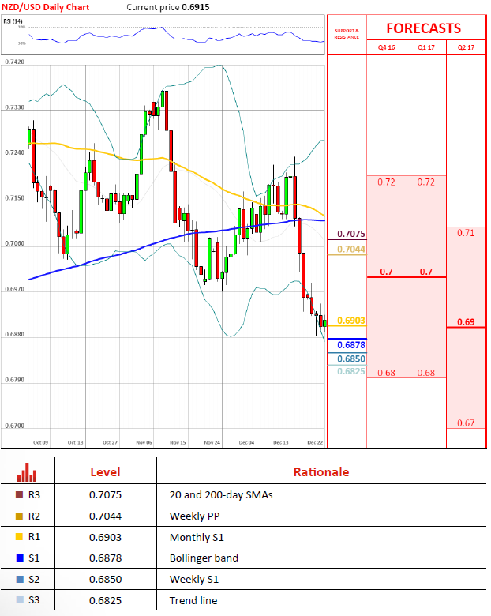Click the R2 row label
Viewport: 491px width, 616px height.
click(x=34, y=516)
